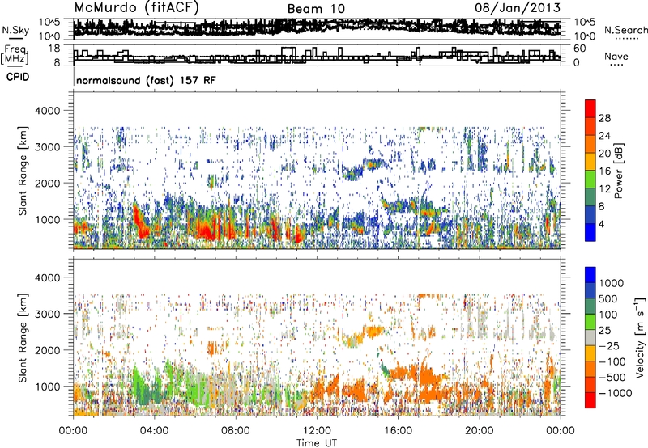Image resolution: width=648 pixels, height=448 pixels.
Task: Click 'Slant Range [km]' label of velocity panel
Action: tap(23, 338)
